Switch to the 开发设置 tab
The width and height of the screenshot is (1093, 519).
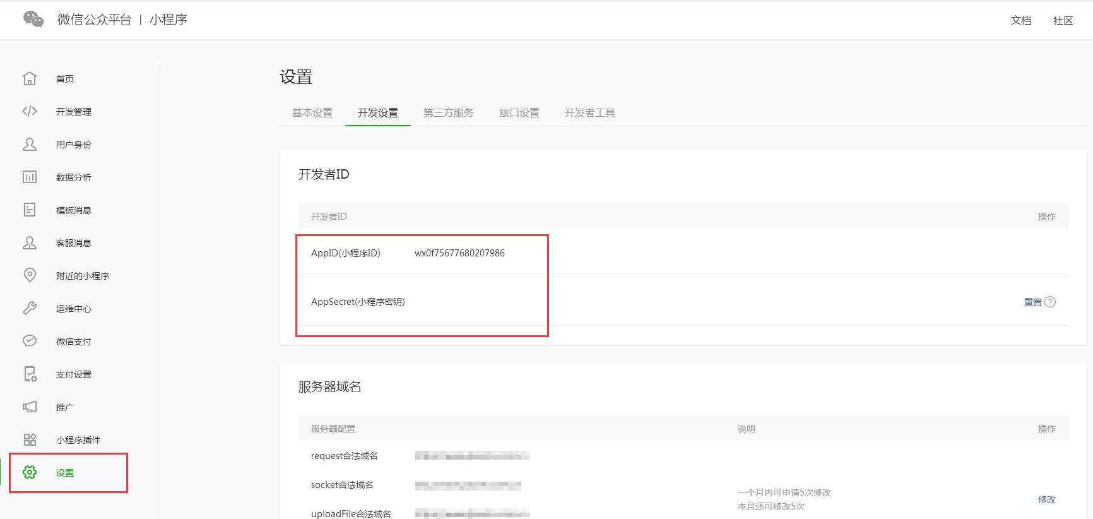pos(378,112)
